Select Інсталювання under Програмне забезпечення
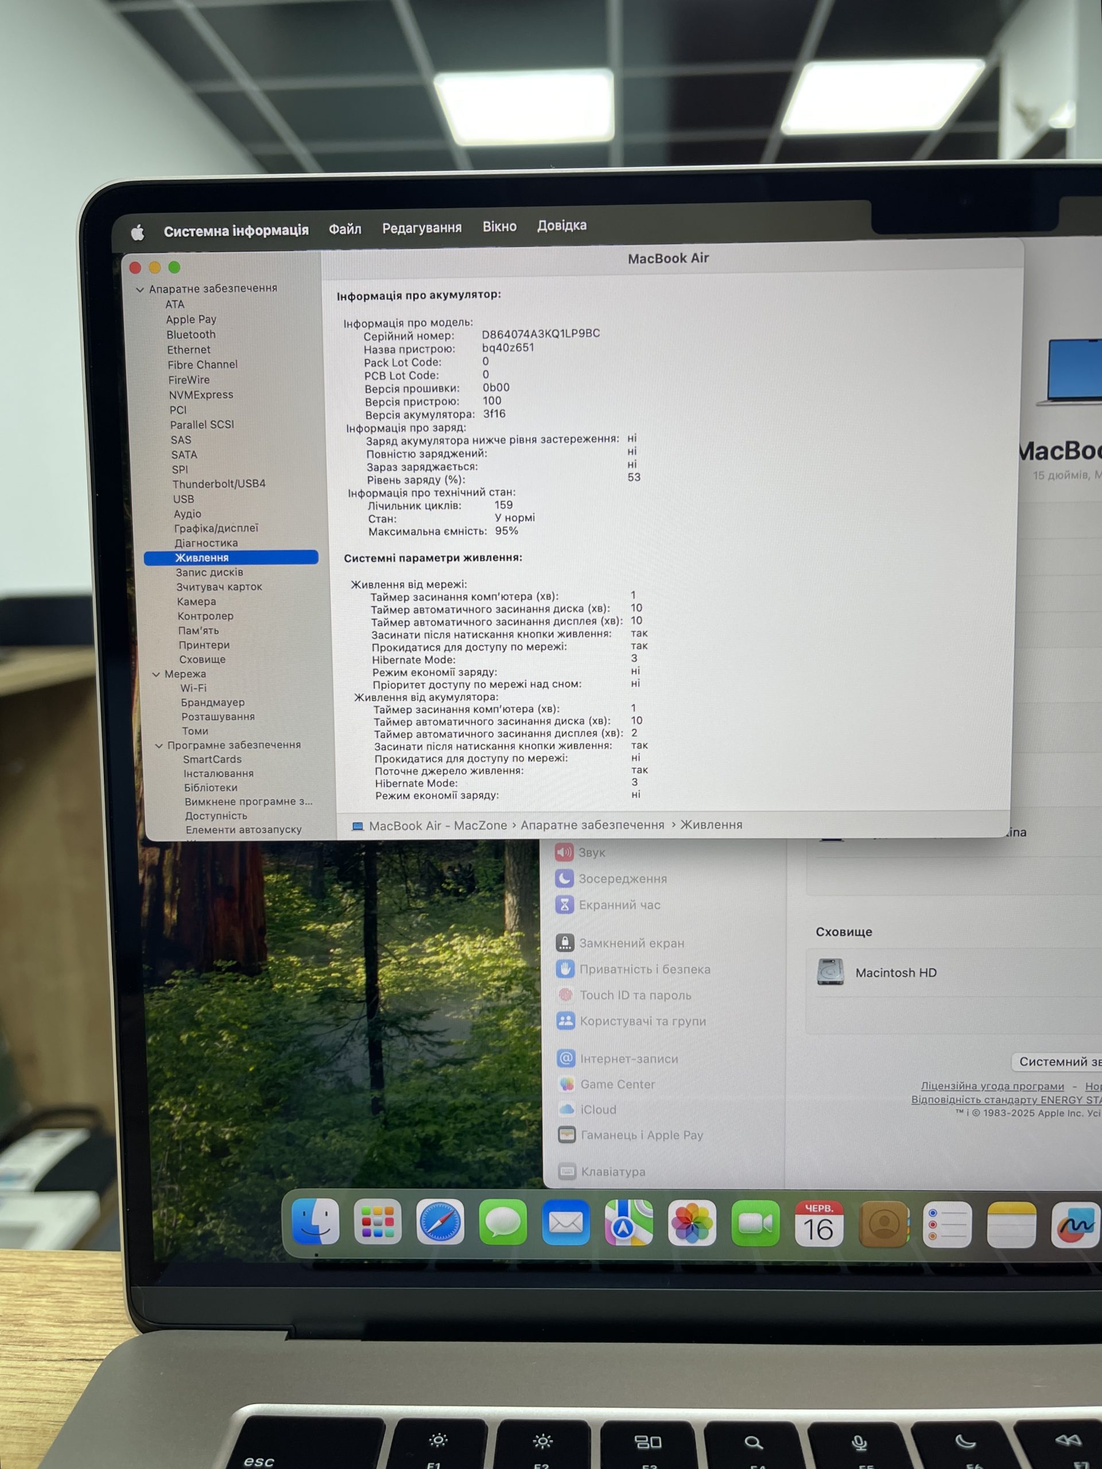Screen dimensions: 1102x1469 tap(219, 774)
